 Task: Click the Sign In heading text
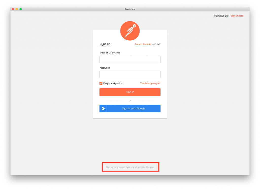point(105,44)
